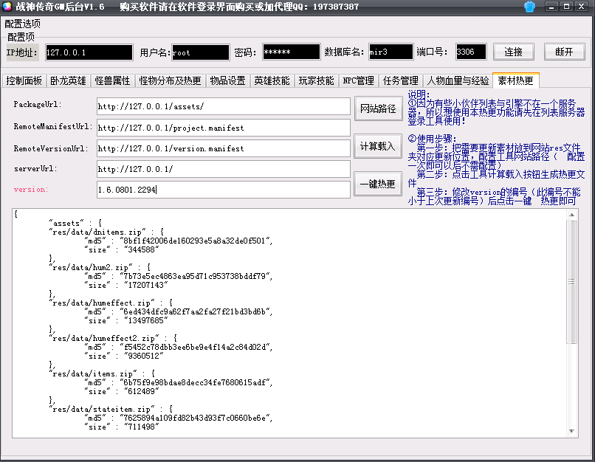Click inside the version number field
Viewport: 595px width, 462px height.
coord(221,189)
